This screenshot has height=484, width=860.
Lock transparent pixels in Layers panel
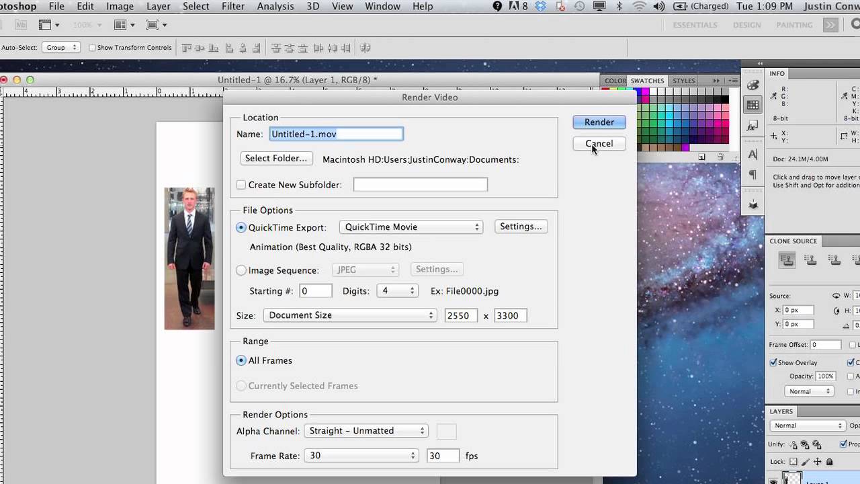point(793,462)
